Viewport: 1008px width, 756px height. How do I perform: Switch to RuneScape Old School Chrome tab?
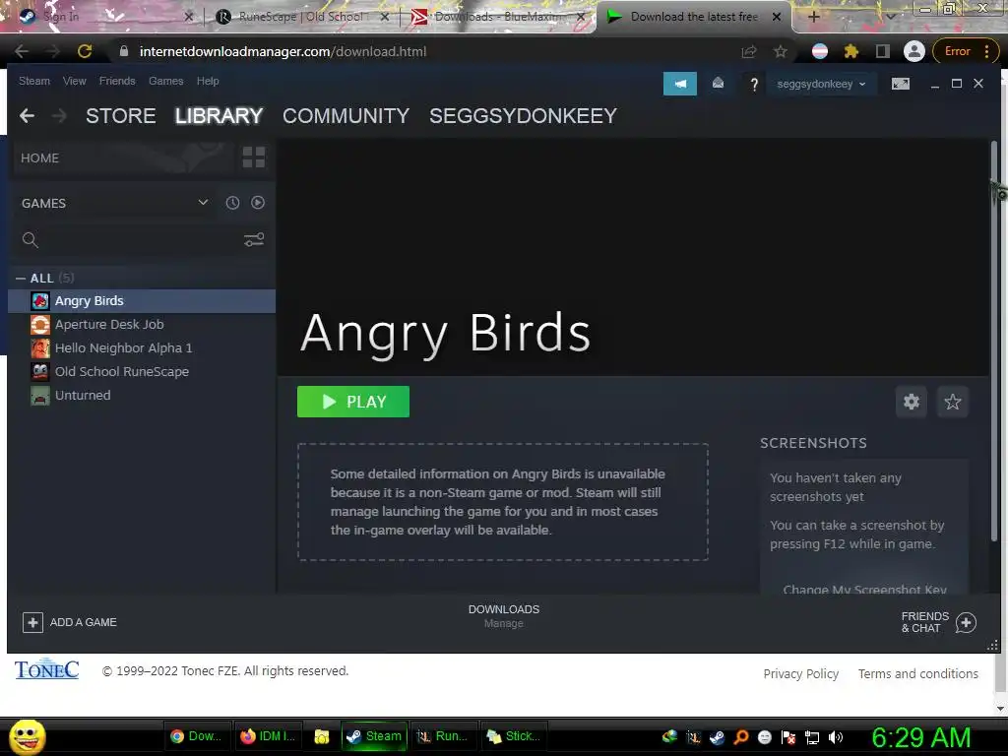(x=301, y=17)
